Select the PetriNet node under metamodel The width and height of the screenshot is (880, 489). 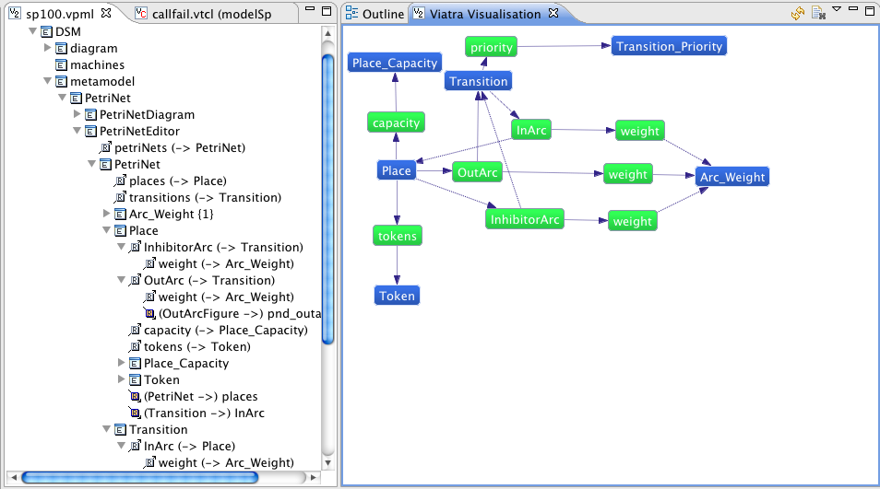coord(107,98)
